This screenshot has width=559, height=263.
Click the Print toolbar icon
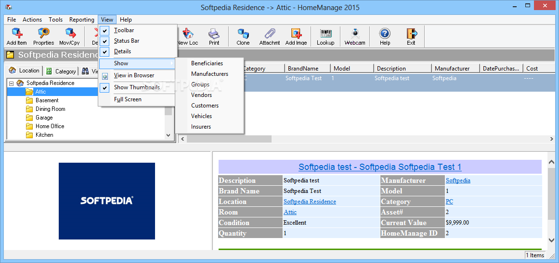pos(214,34)
